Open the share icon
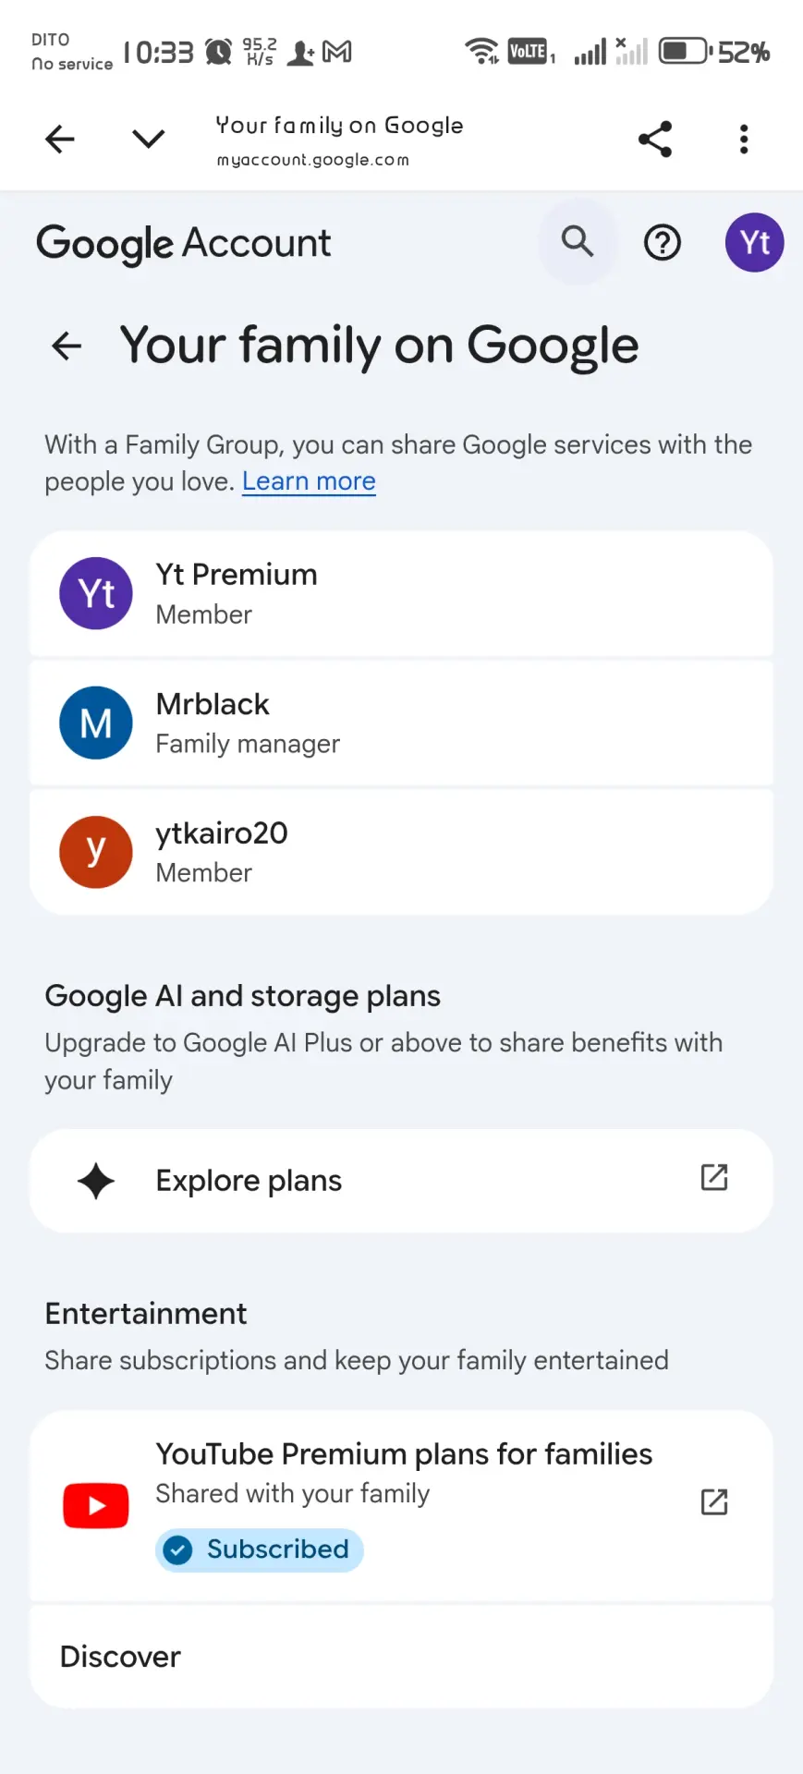Image resolution: width=803 pixels, height=1774 pixels. [x=655, y=140]
